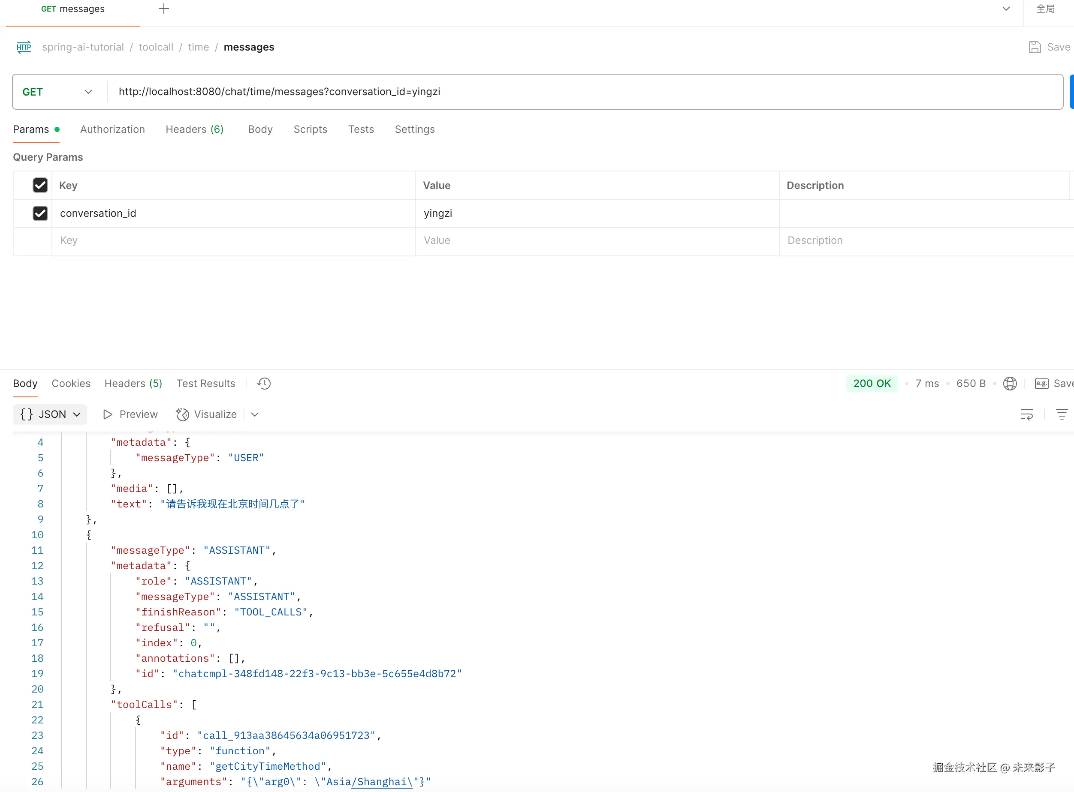Toggle word wrap icon in response
Image resolution: width=1074 pixels, height=792 pixels.
(x=1026, y=415)
